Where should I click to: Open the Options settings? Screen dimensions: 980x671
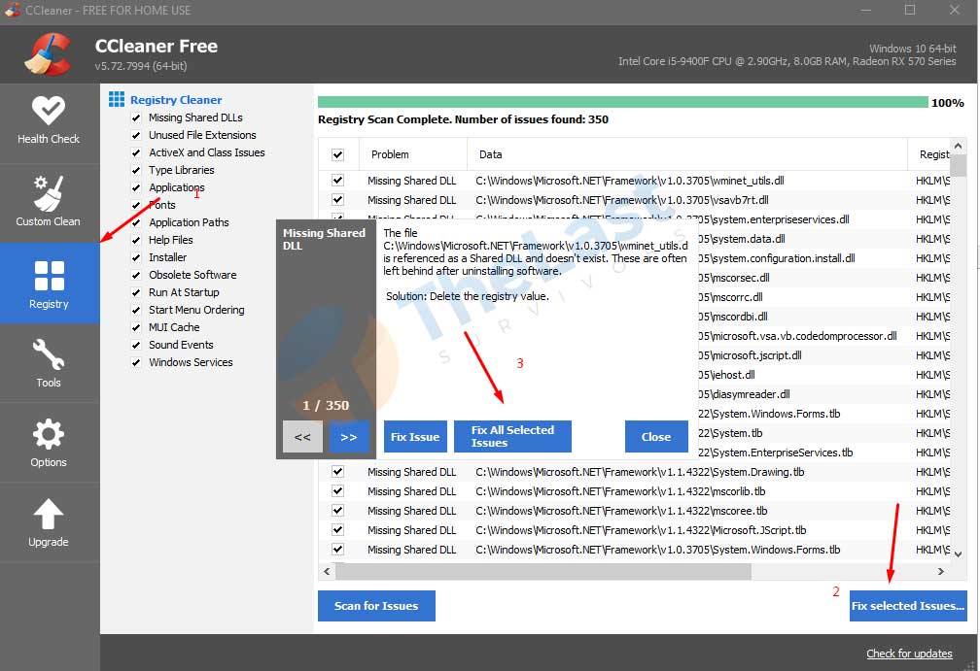[49, 442]
